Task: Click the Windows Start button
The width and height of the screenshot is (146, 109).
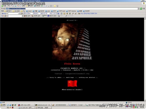Action: pos(3,105)
